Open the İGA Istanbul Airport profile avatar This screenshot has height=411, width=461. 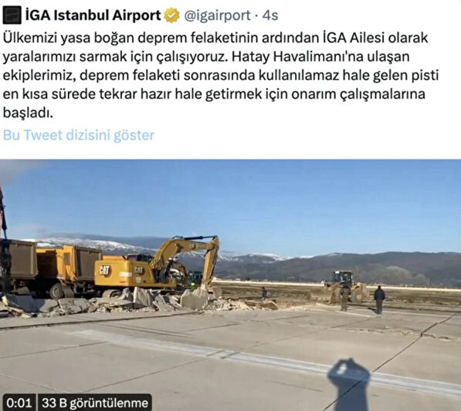12,15
